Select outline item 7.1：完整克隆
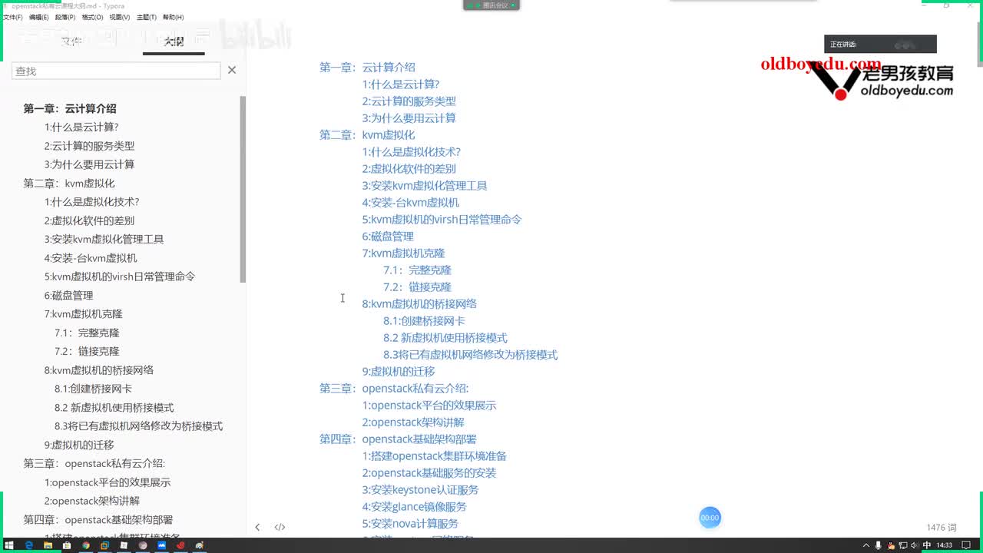The image size is (983, 553). (87, 333)
